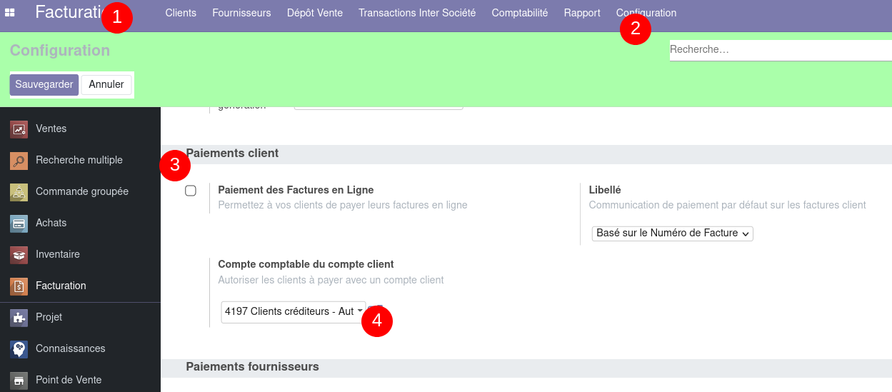
Task: Click the Ventes app icon
Action: pos(19,129)
